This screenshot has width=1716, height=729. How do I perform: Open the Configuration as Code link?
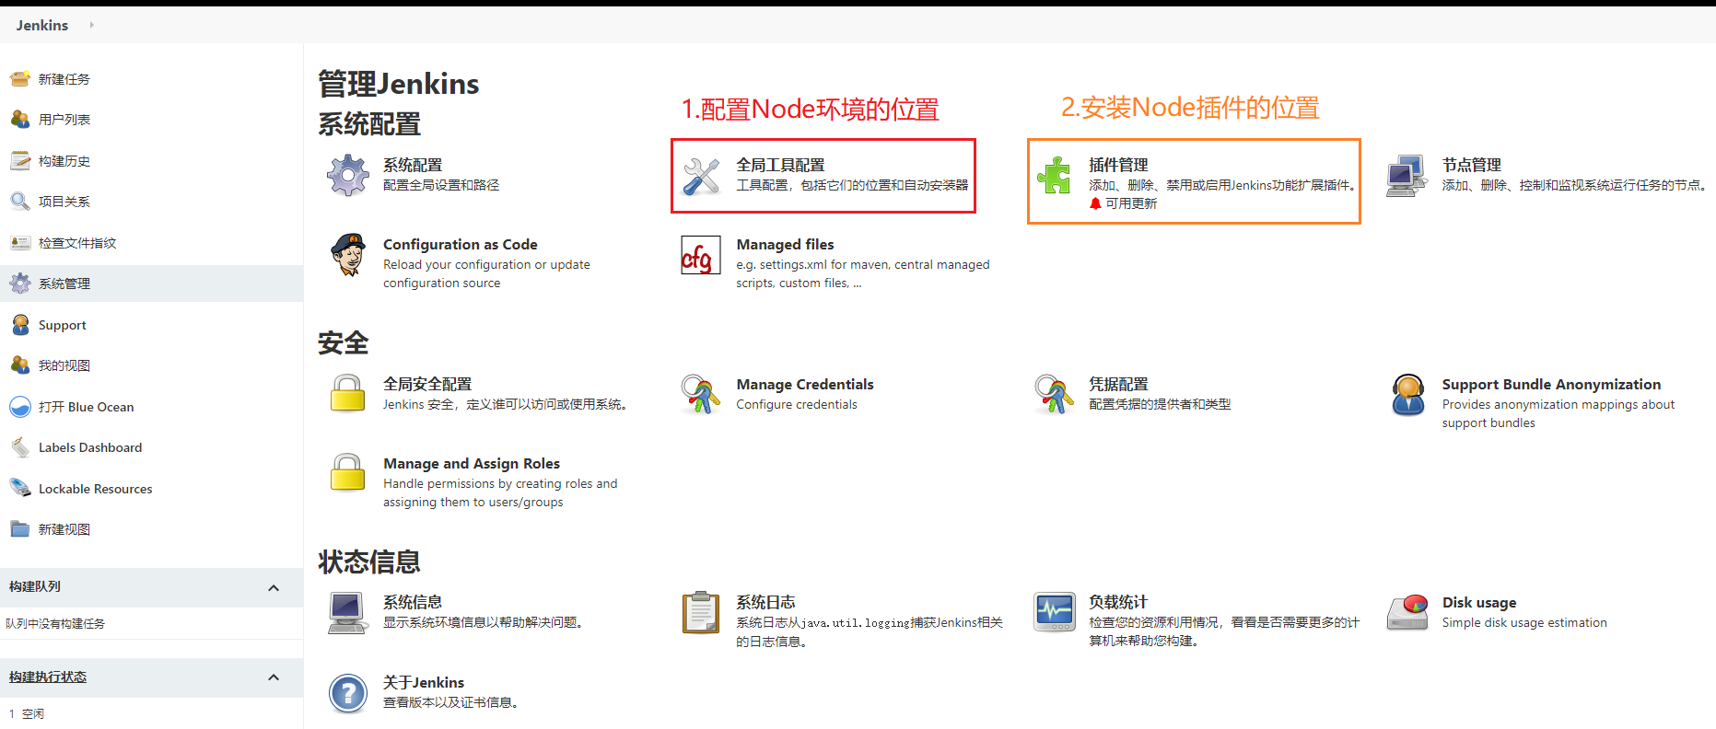(461, 244)
